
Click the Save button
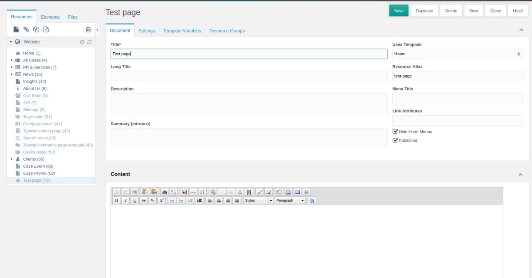tap(399, 11)
